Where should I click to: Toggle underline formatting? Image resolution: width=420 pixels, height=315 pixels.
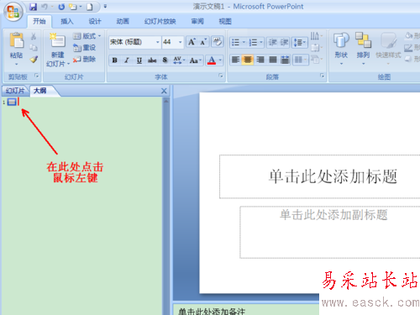(139, 60)
